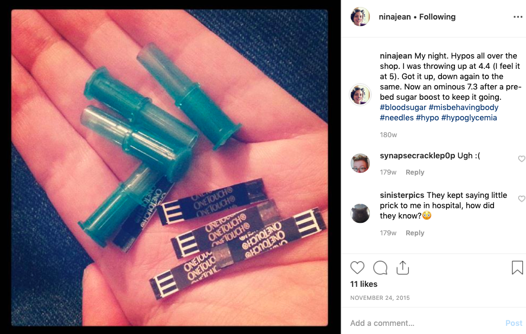The height and width of the screenshot is (334, 526).
Task: View the 11 likes list
Action: tap(364, 284)
